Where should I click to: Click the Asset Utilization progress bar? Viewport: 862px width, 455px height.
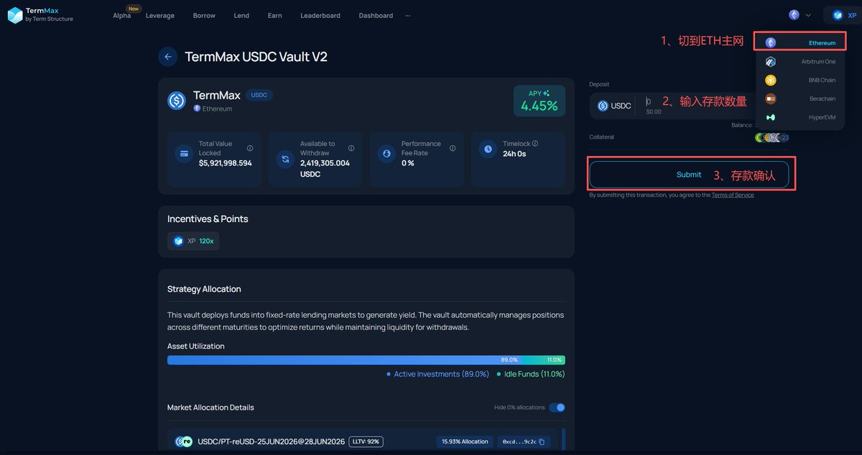click(x=366, y=360)
